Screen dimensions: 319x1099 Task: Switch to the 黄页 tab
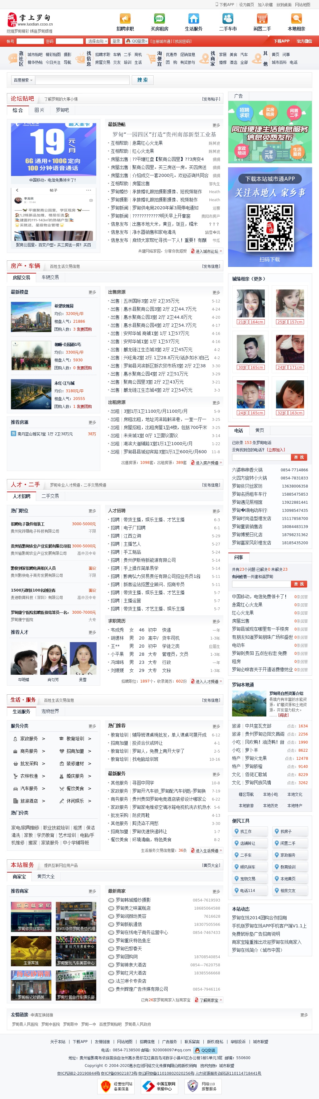[259, 431]
